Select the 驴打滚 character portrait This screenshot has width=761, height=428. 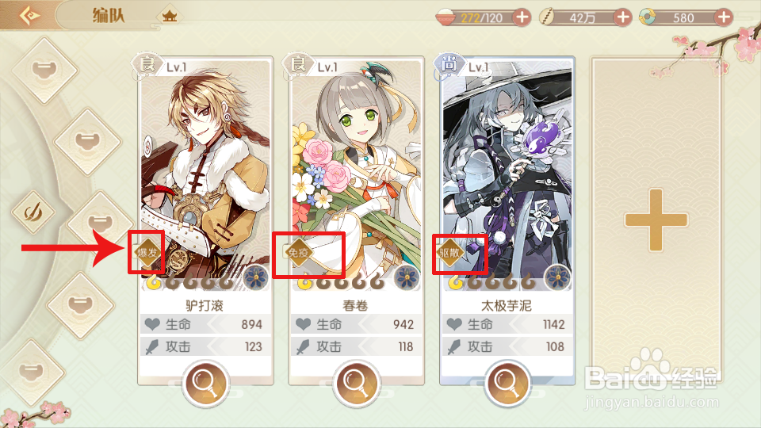point(205,174)
